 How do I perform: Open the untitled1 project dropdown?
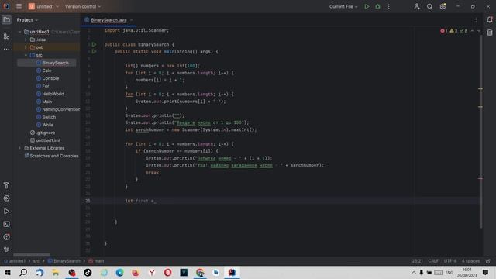[43, 6]
